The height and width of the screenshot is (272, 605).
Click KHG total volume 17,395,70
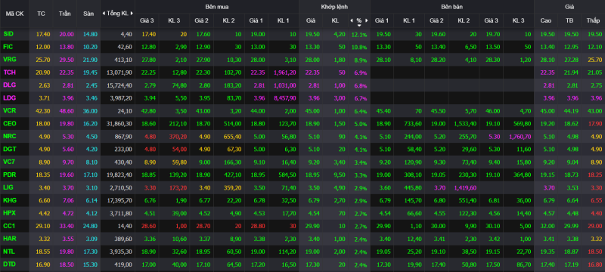click(119, 200)
